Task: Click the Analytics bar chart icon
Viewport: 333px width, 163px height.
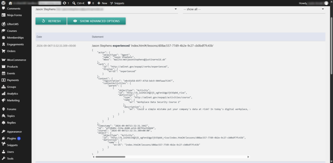Action: coord(3,94)
